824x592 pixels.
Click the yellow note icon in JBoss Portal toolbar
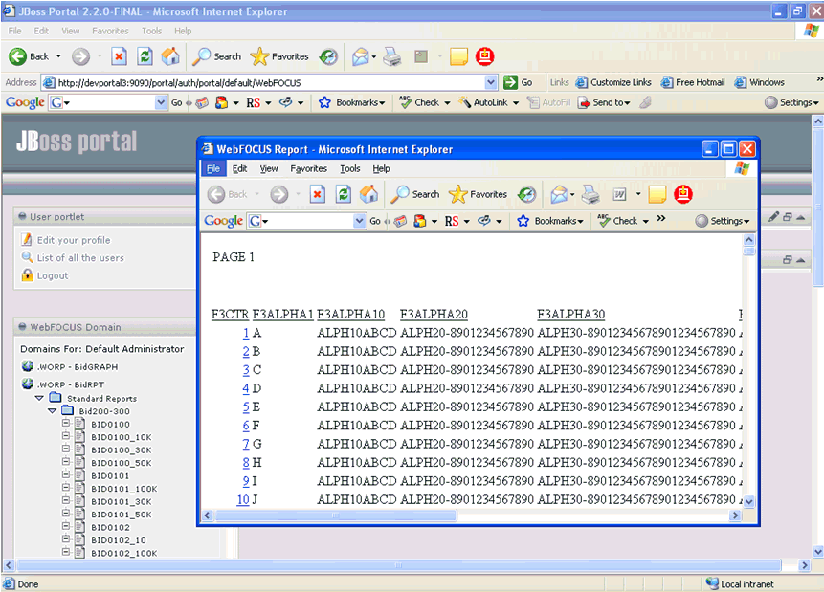[x=458, y=56]
